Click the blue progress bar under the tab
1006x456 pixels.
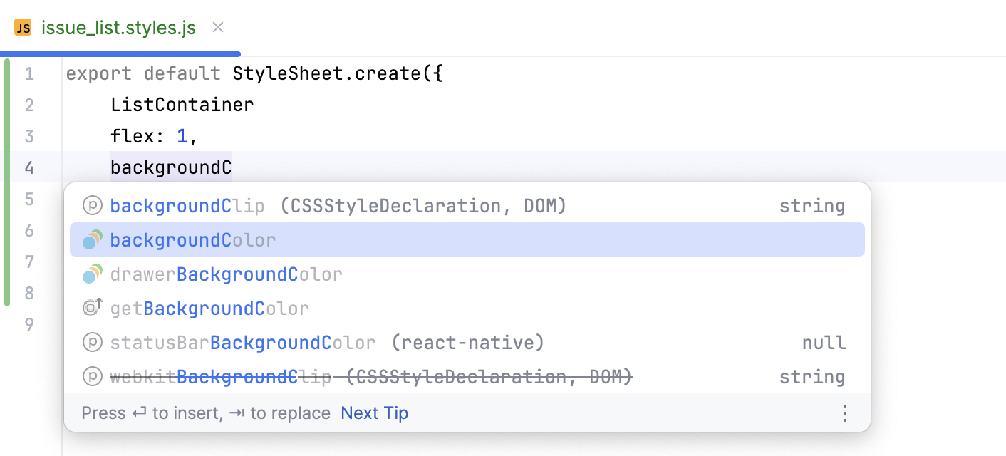point(120,53)
